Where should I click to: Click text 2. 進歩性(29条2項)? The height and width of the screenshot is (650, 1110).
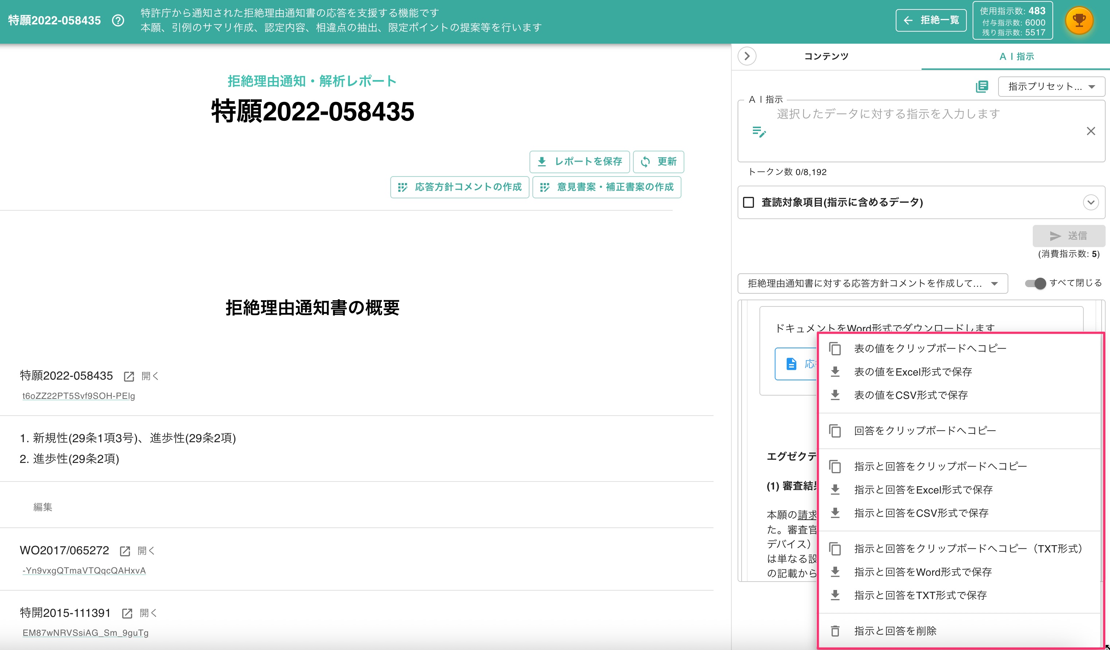(x=69, y=459)
